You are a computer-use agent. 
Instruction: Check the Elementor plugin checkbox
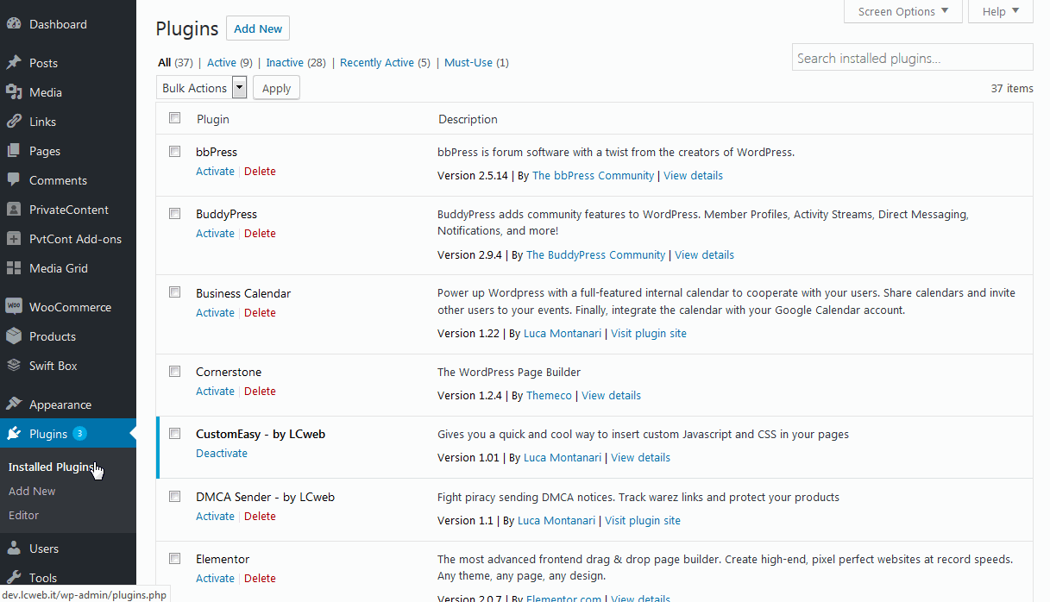click(x=174, y=558)
